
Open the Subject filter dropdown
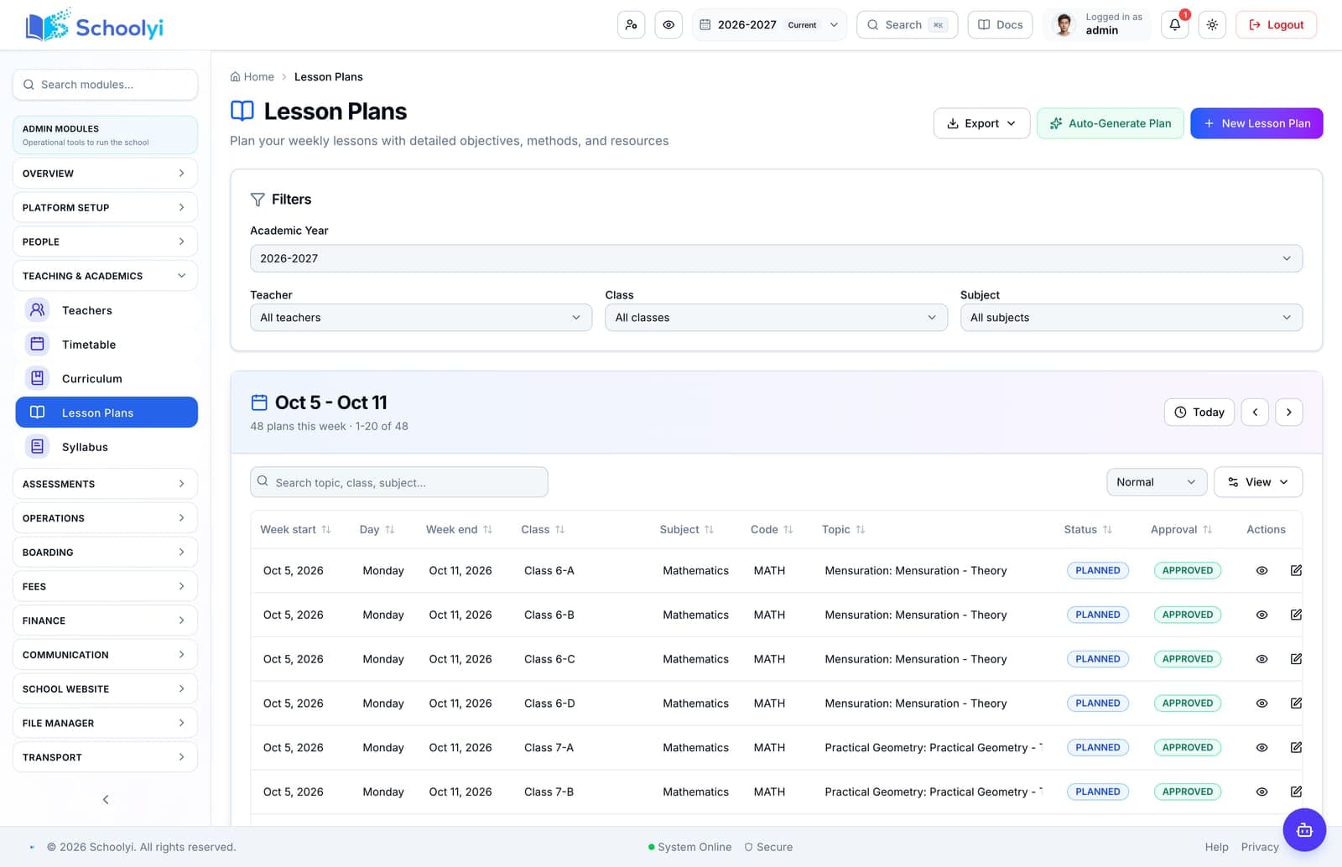click(1131, 318)
